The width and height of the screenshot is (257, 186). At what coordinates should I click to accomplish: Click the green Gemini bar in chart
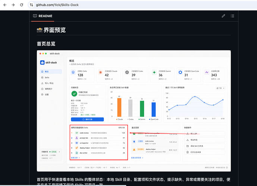[142, 108]
